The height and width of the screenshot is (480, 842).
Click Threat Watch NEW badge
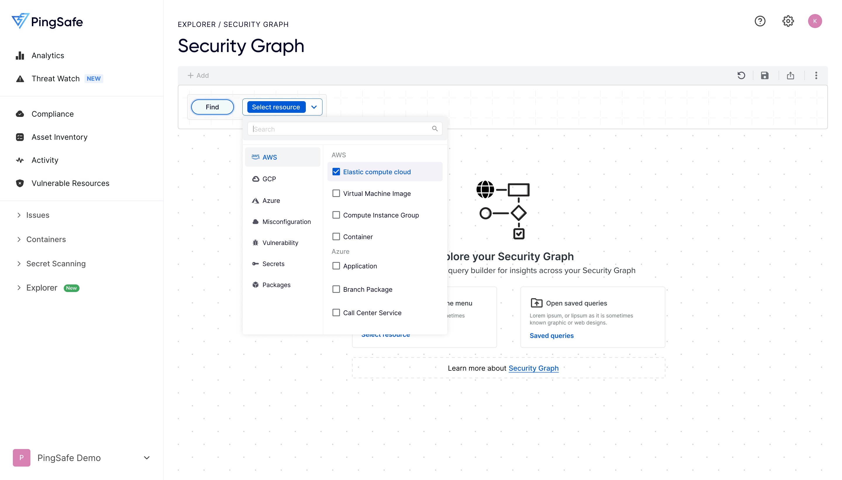click(93, 78)
